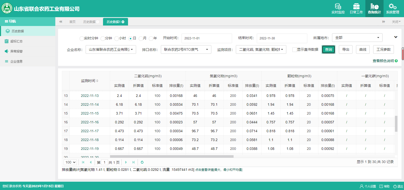
Task: Click 退出 to log out
Action: (398, 186)
